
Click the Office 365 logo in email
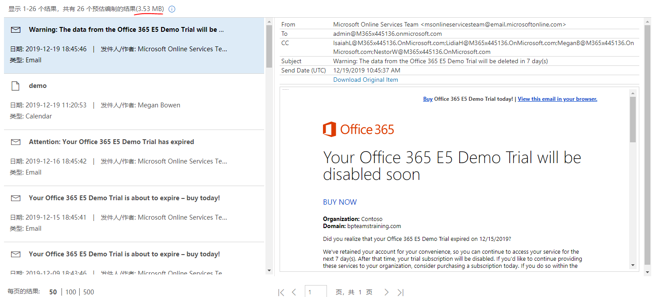tap(358, 129)
